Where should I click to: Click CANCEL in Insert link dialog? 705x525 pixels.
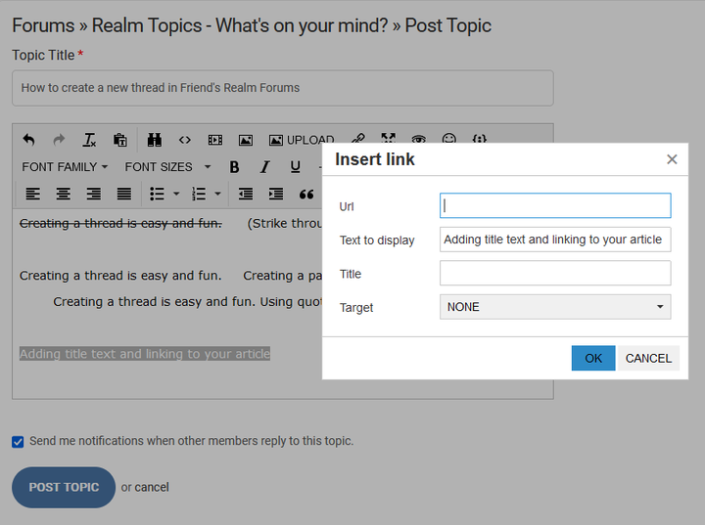click(x=648, y=358)
